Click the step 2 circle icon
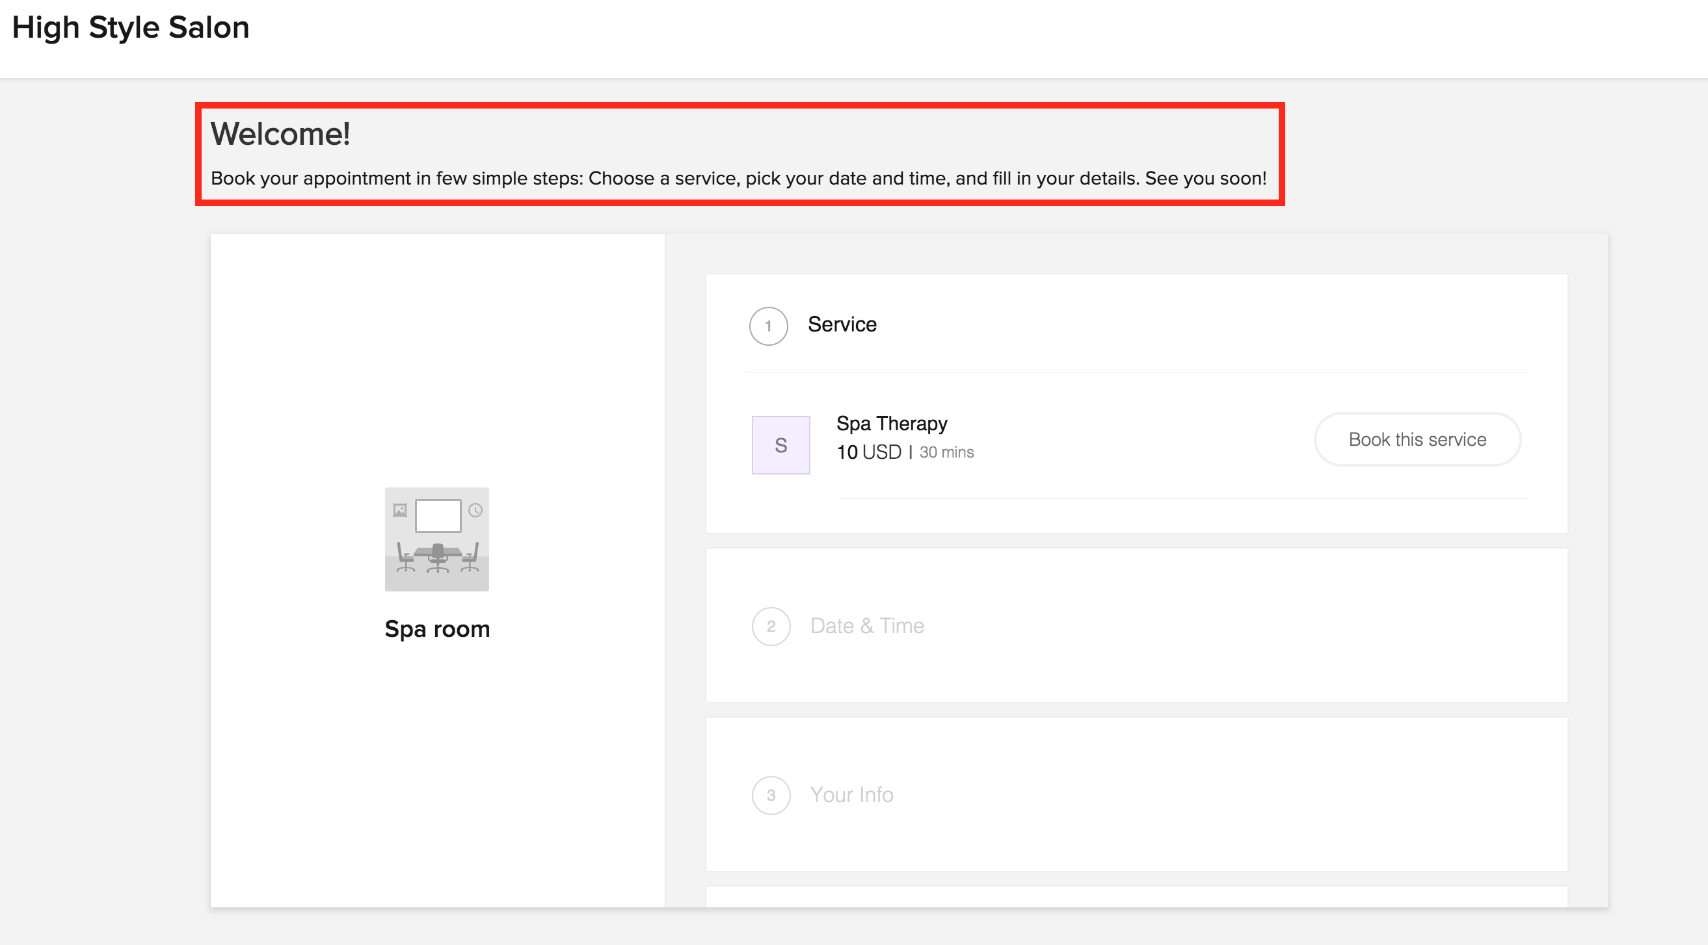This screenshot has height=945, width=1708. (771, 627)
